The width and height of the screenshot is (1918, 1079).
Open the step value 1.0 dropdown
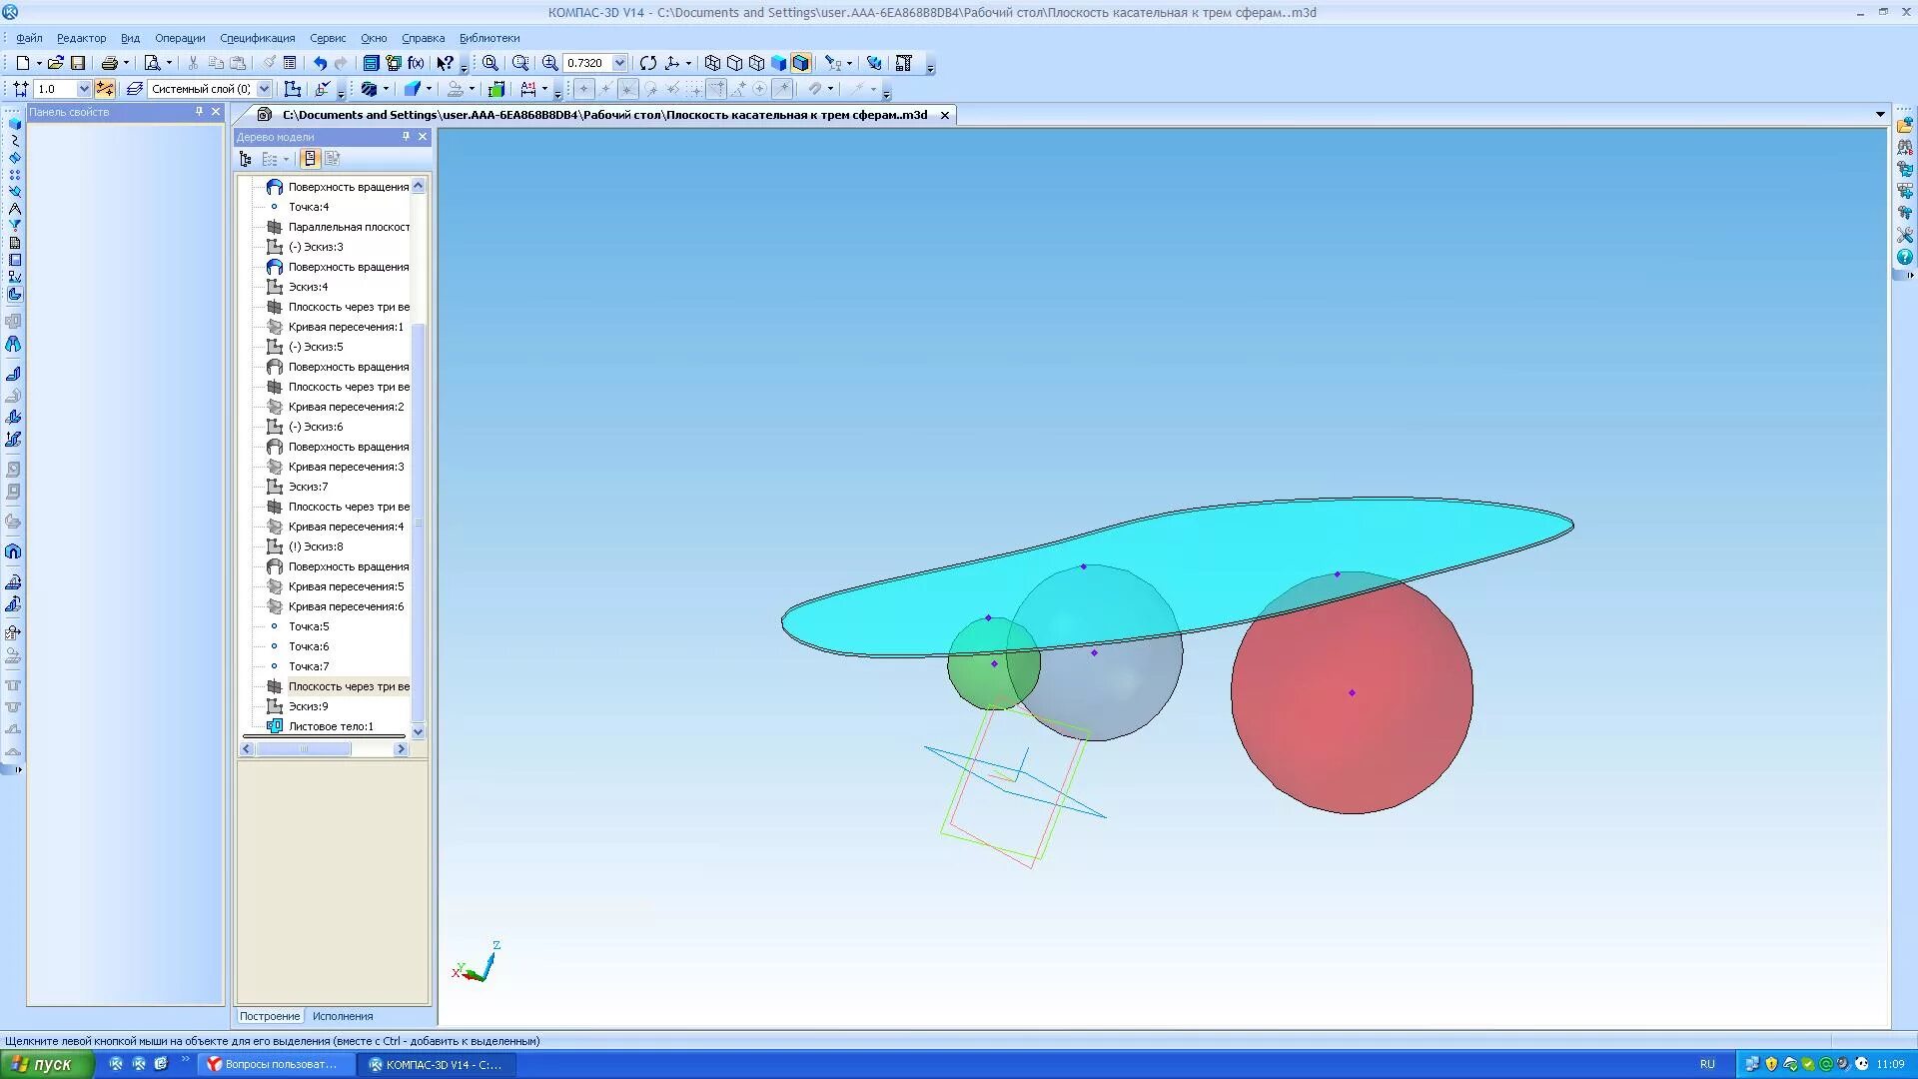84,89
